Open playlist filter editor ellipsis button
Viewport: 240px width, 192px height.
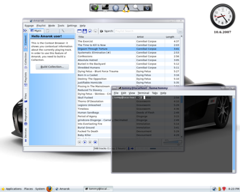point(180,31)
